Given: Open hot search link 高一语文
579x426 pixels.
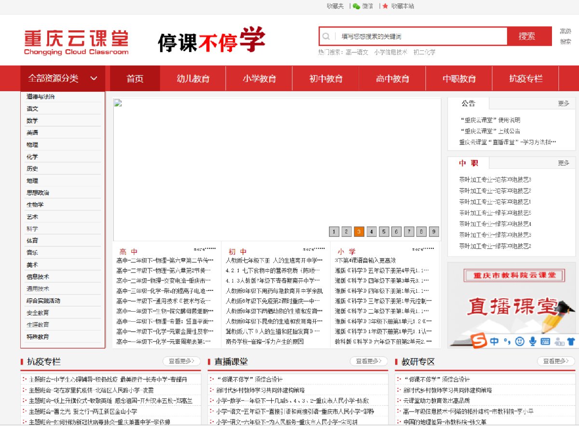Looking at the screenshot, I should point(357,52).
